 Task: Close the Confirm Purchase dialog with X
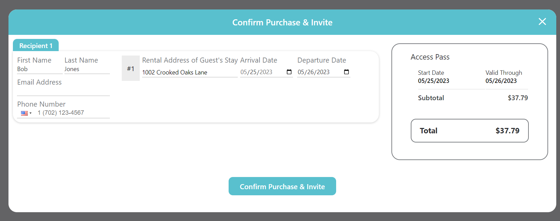coord(542,22)
